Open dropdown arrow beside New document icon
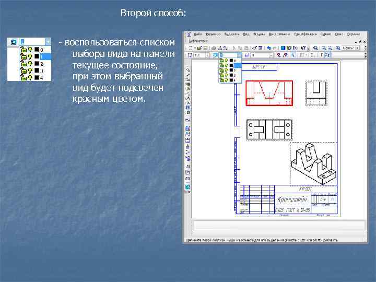Image resolution: width=376 pixels, height=282 pixels. pyautogui.click(x=195, y=48)
